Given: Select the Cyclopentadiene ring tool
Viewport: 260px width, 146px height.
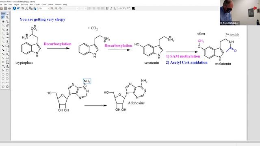Looking at the screenshot, I should coord(3,87).
